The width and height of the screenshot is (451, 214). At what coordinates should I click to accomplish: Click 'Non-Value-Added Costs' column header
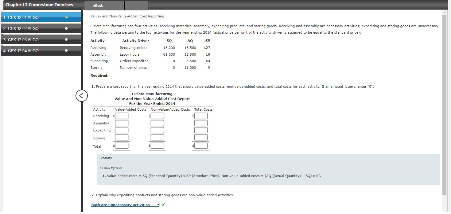pos(170,109)
